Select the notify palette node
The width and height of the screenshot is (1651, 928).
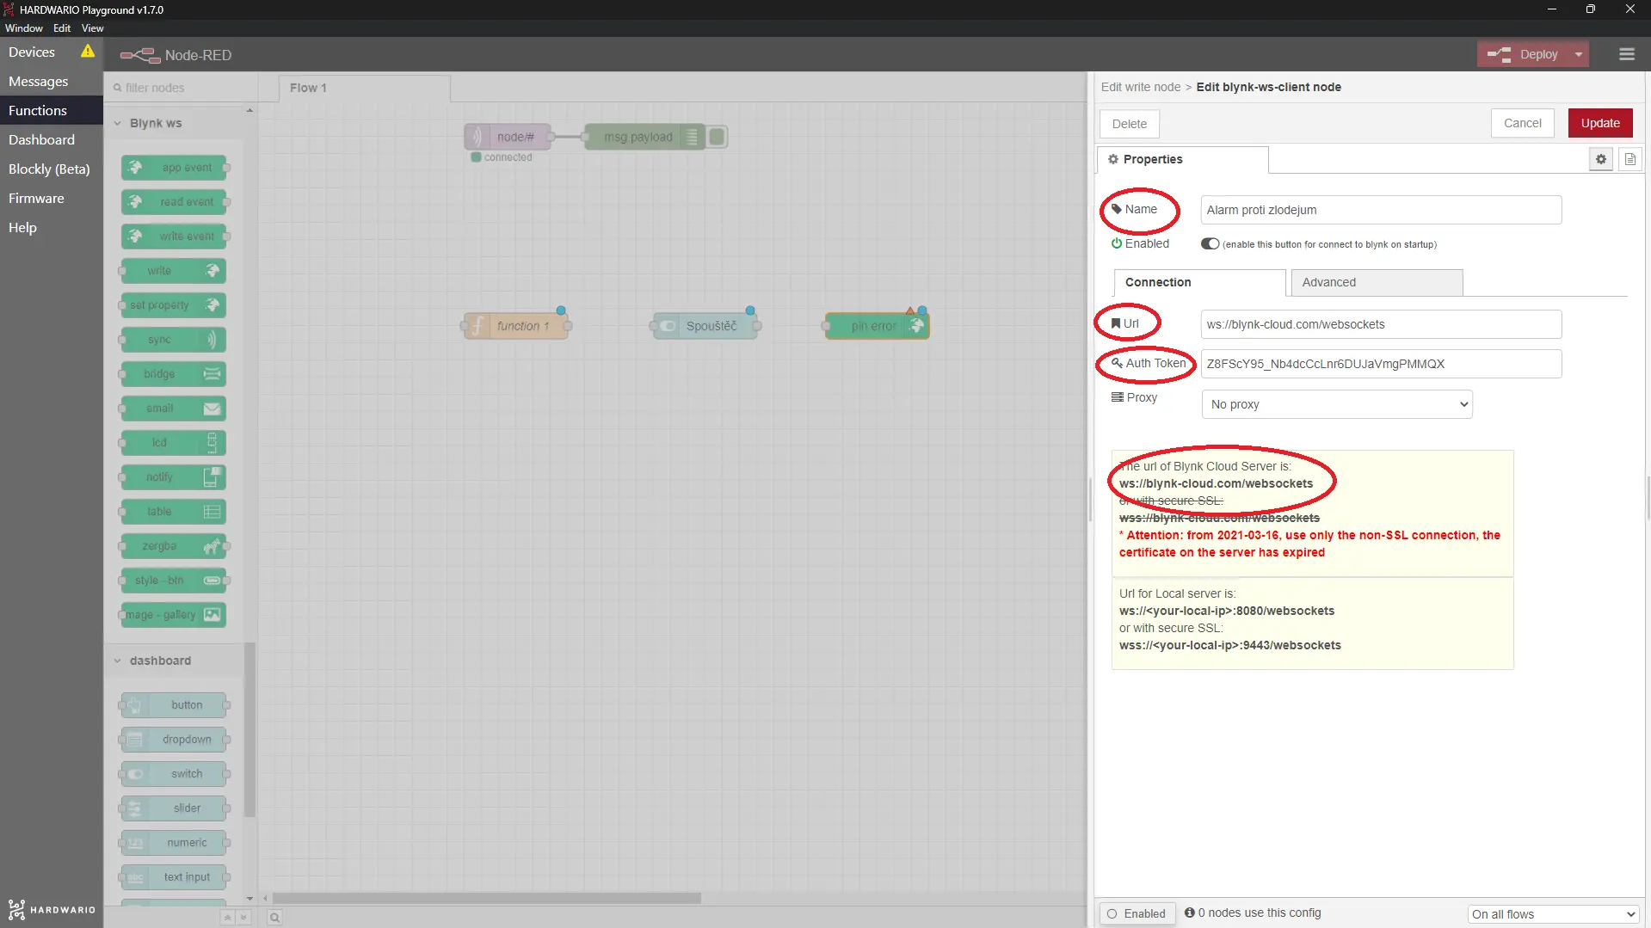(x=175, y=477)
